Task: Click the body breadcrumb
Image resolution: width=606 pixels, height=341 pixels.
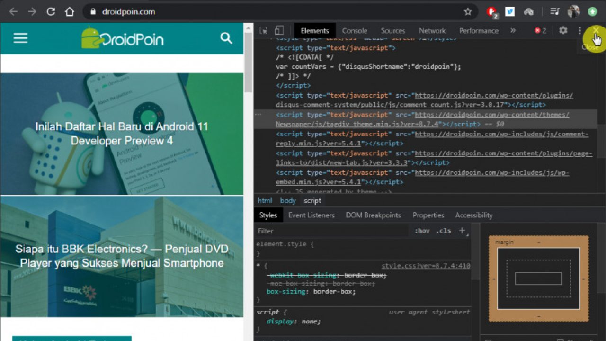Action: (x=288, y=201)
